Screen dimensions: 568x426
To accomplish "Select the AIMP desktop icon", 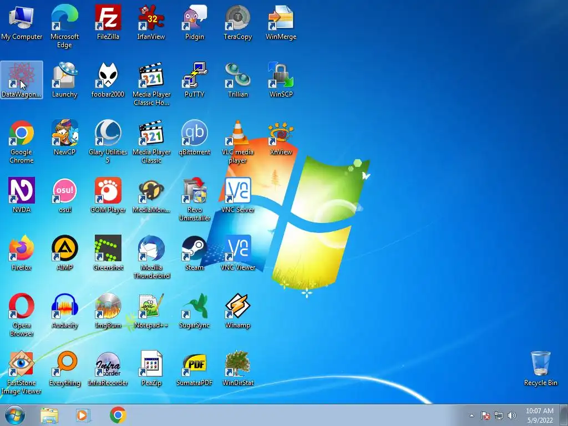I will point(64,253).
